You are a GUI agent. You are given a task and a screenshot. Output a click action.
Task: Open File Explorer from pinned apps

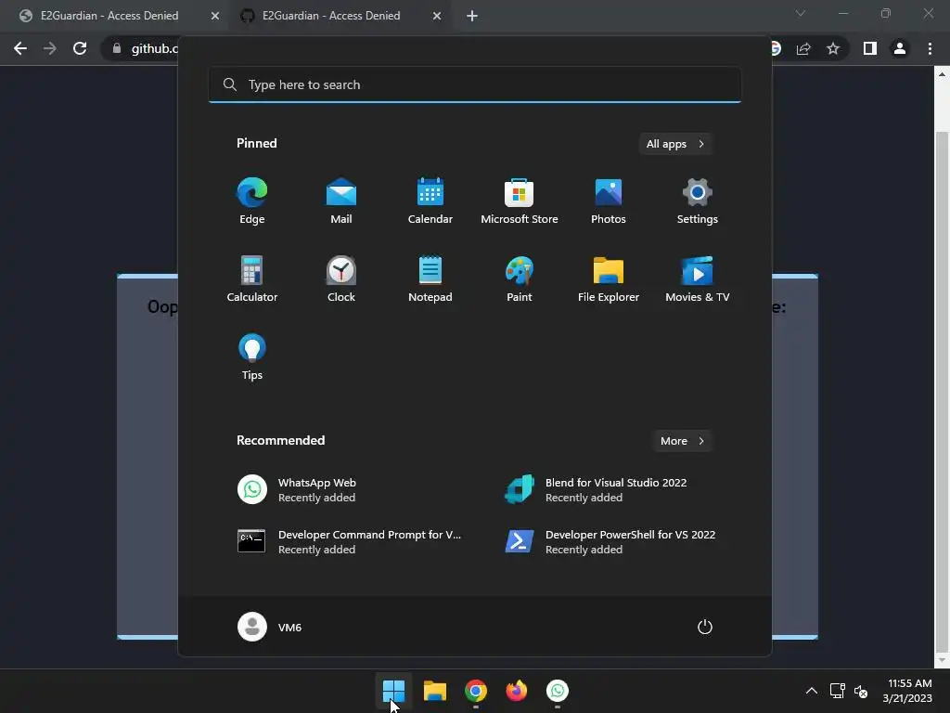click(x=609, y=279)
